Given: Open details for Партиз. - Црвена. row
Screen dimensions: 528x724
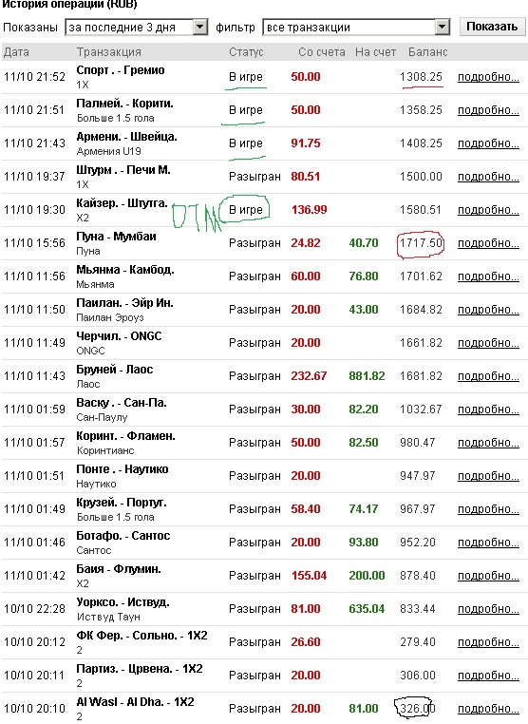Looking at the screenshot, I should [x=488, y=675].
